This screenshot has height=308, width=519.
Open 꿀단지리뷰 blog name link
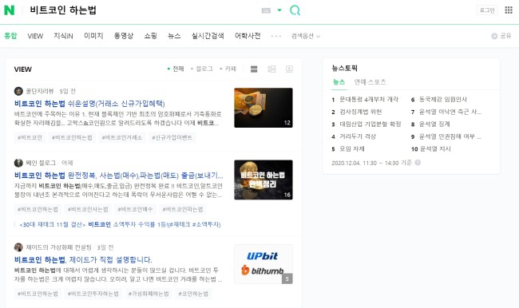tap(40, 91)
